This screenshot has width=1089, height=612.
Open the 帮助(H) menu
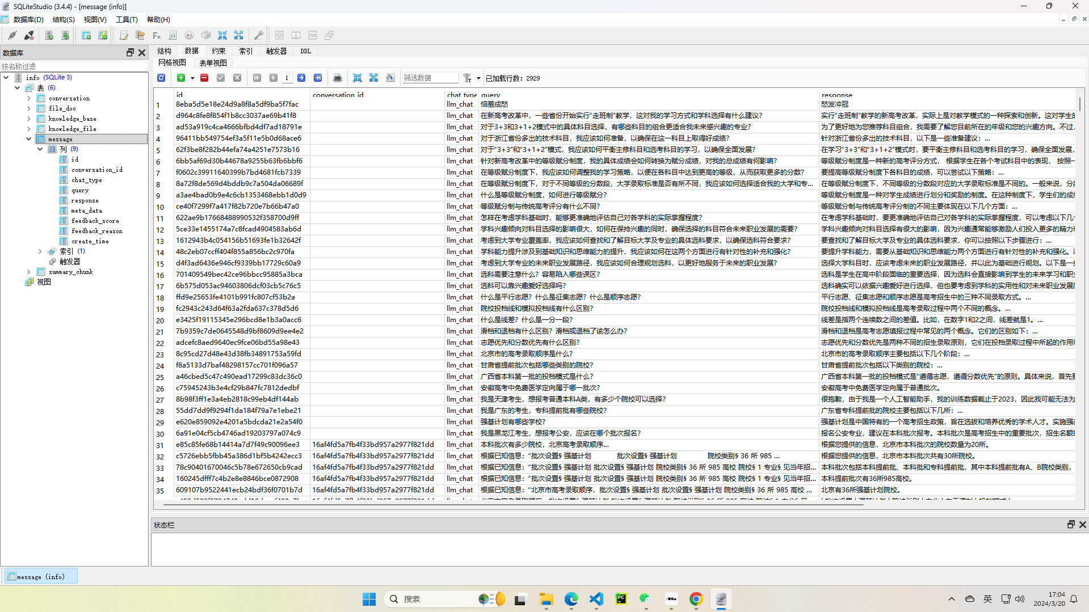click(158, 19)
